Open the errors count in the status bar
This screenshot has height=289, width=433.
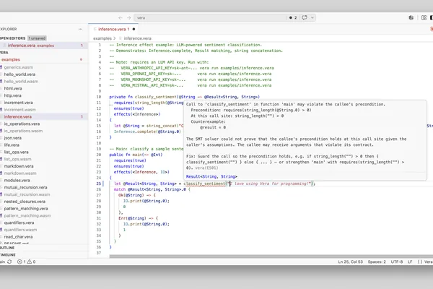coord(22,262)
